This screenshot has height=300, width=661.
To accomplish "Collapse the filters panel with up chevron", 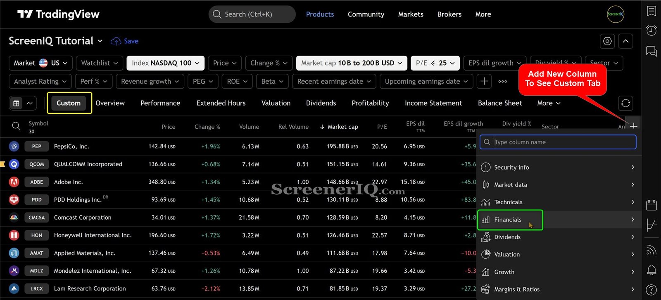I will [625, 41].
